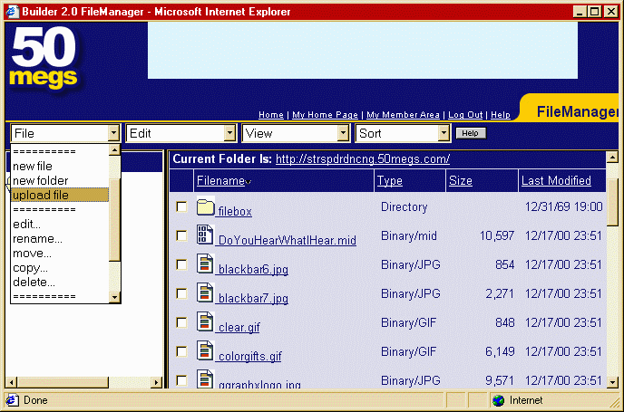
Task: Click the Internet Explorer title bar icon
Action: [x=10, y=10]
